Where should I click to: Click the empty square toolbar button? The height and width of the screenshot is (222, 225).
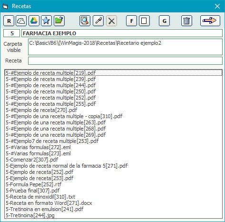click(x=144, y=21)
